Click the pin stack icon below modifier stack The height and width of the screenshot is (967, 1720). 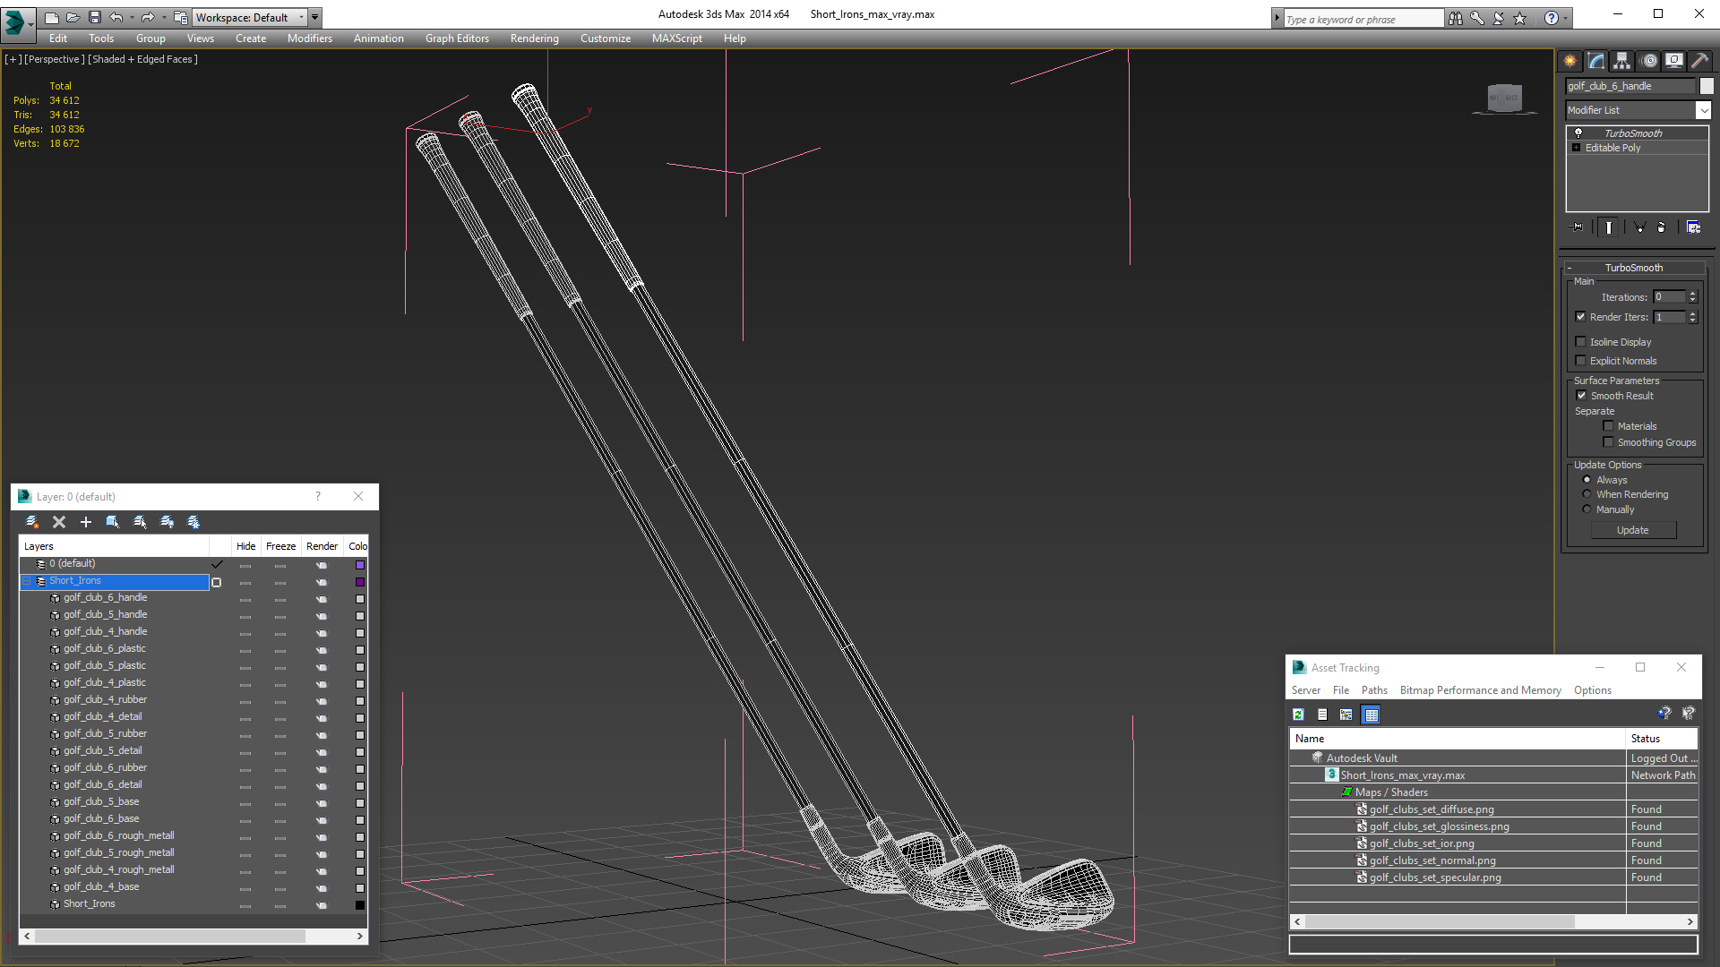(1578, 227)
